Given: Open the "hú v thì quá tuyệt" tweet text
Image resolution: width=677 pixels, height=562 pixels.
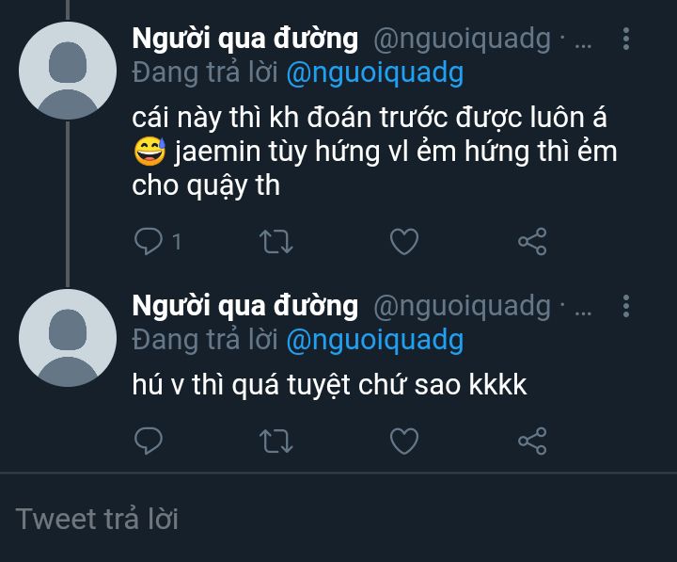Looking at the screenshot, I should point(329,386).
